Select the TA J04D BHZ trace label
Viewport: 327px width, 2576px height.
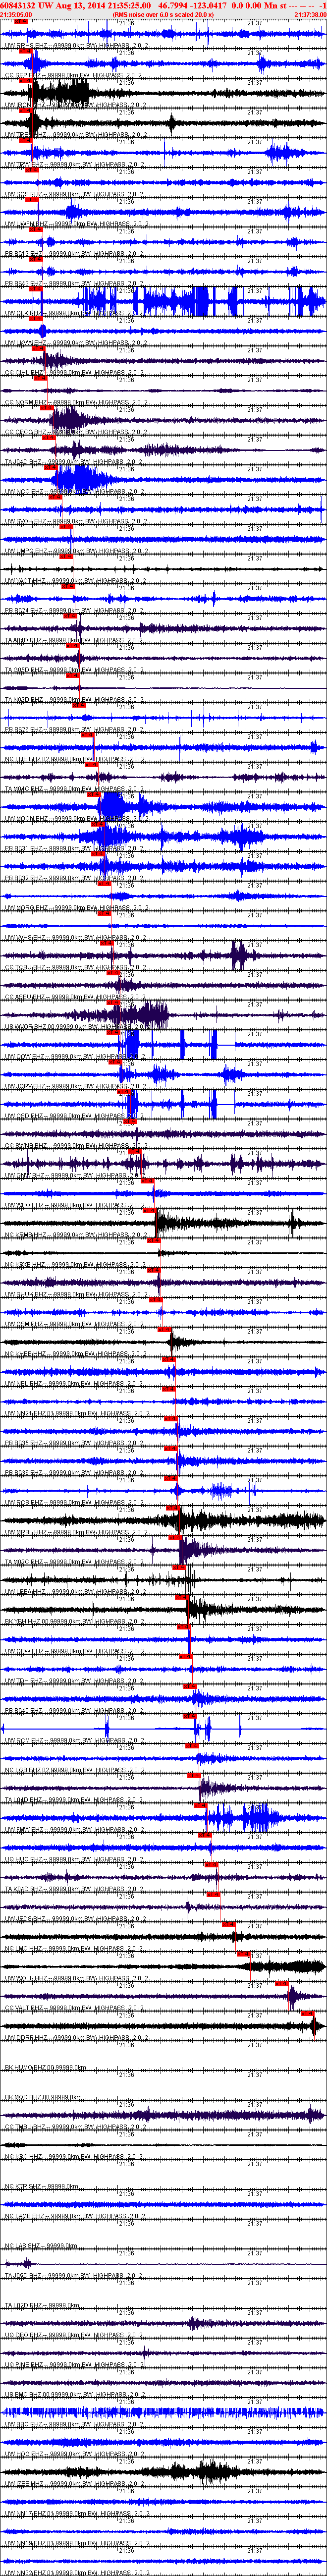coord(77,461)
